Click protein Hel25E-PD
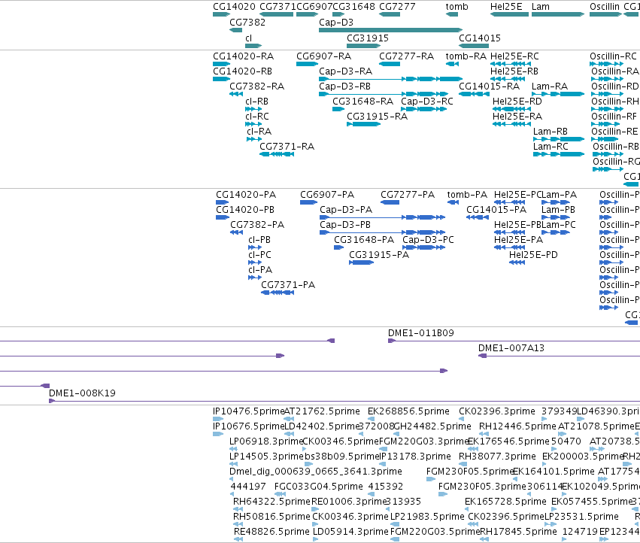 point(517,262)
